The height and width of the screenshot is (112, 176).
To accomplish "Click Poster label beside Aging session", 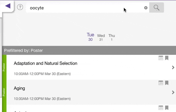I will [4, 92].
